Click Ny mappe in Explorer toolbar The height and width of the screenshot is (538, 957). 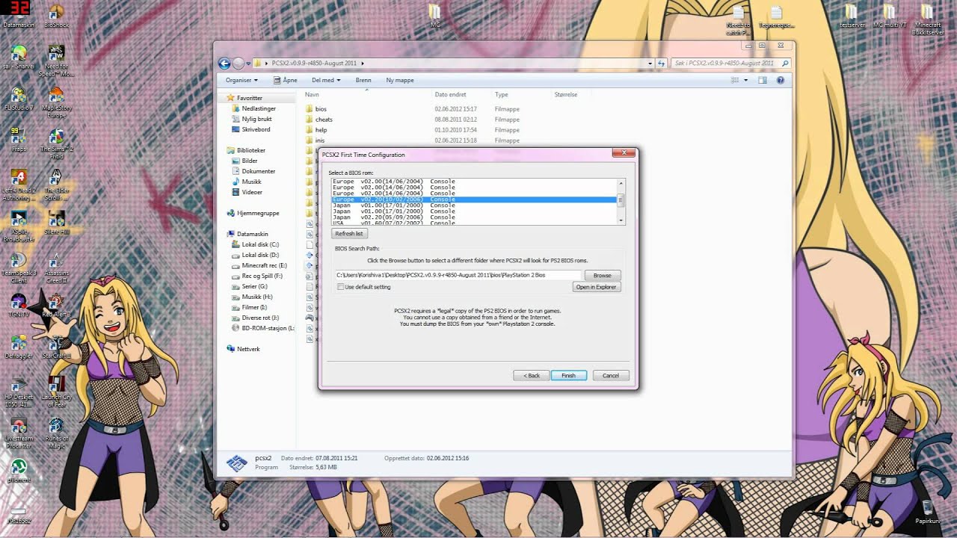400,80
